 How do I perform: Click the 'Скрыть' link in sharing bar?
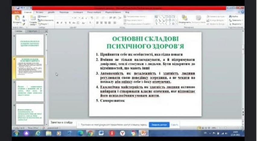(175, 124)
